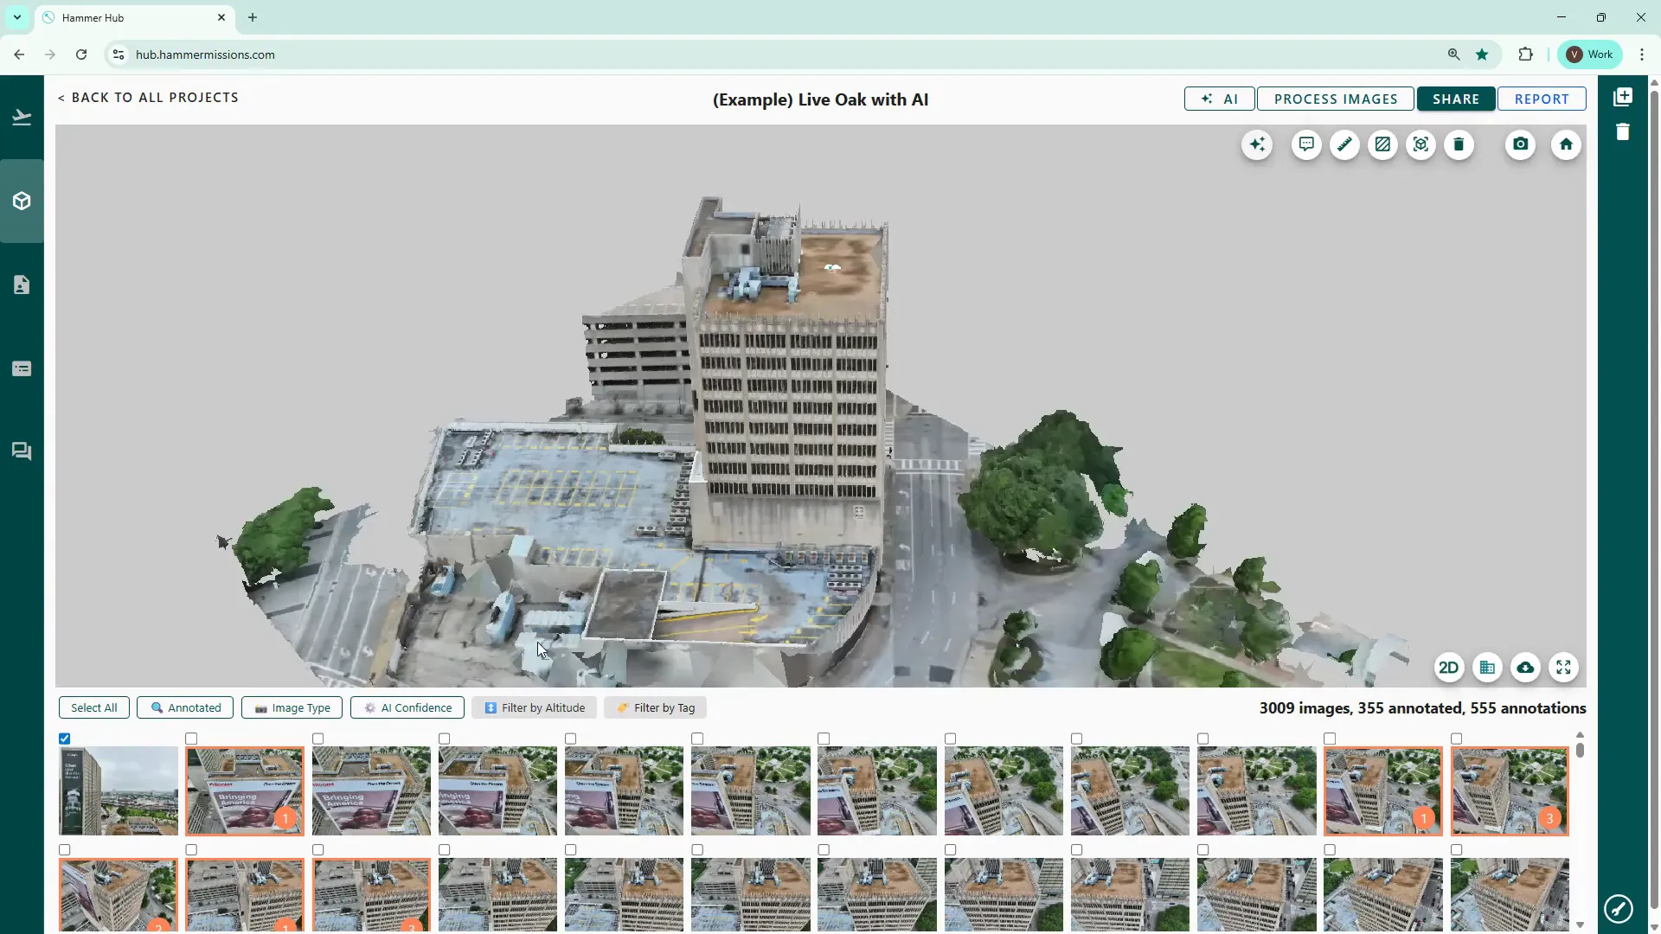The width and height of the screenshot is (1661, 934).
Task: Reset view with home icon
Action: point(1566,144)
